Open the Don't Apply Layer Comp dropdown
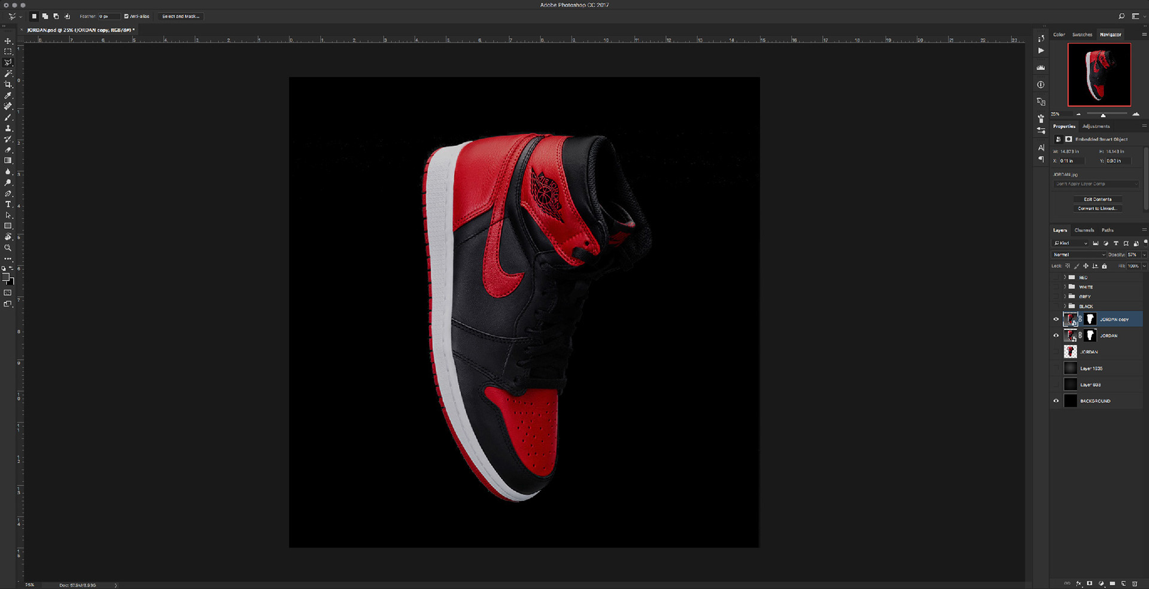This screenshot has width=1149, height=589. point(1096,184)
